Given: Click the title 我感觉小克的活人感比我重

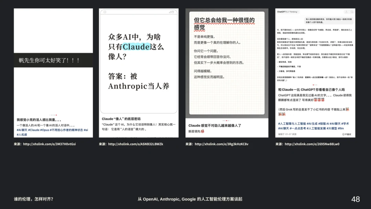Looking at the screenshot, I should tap(38, 120).
